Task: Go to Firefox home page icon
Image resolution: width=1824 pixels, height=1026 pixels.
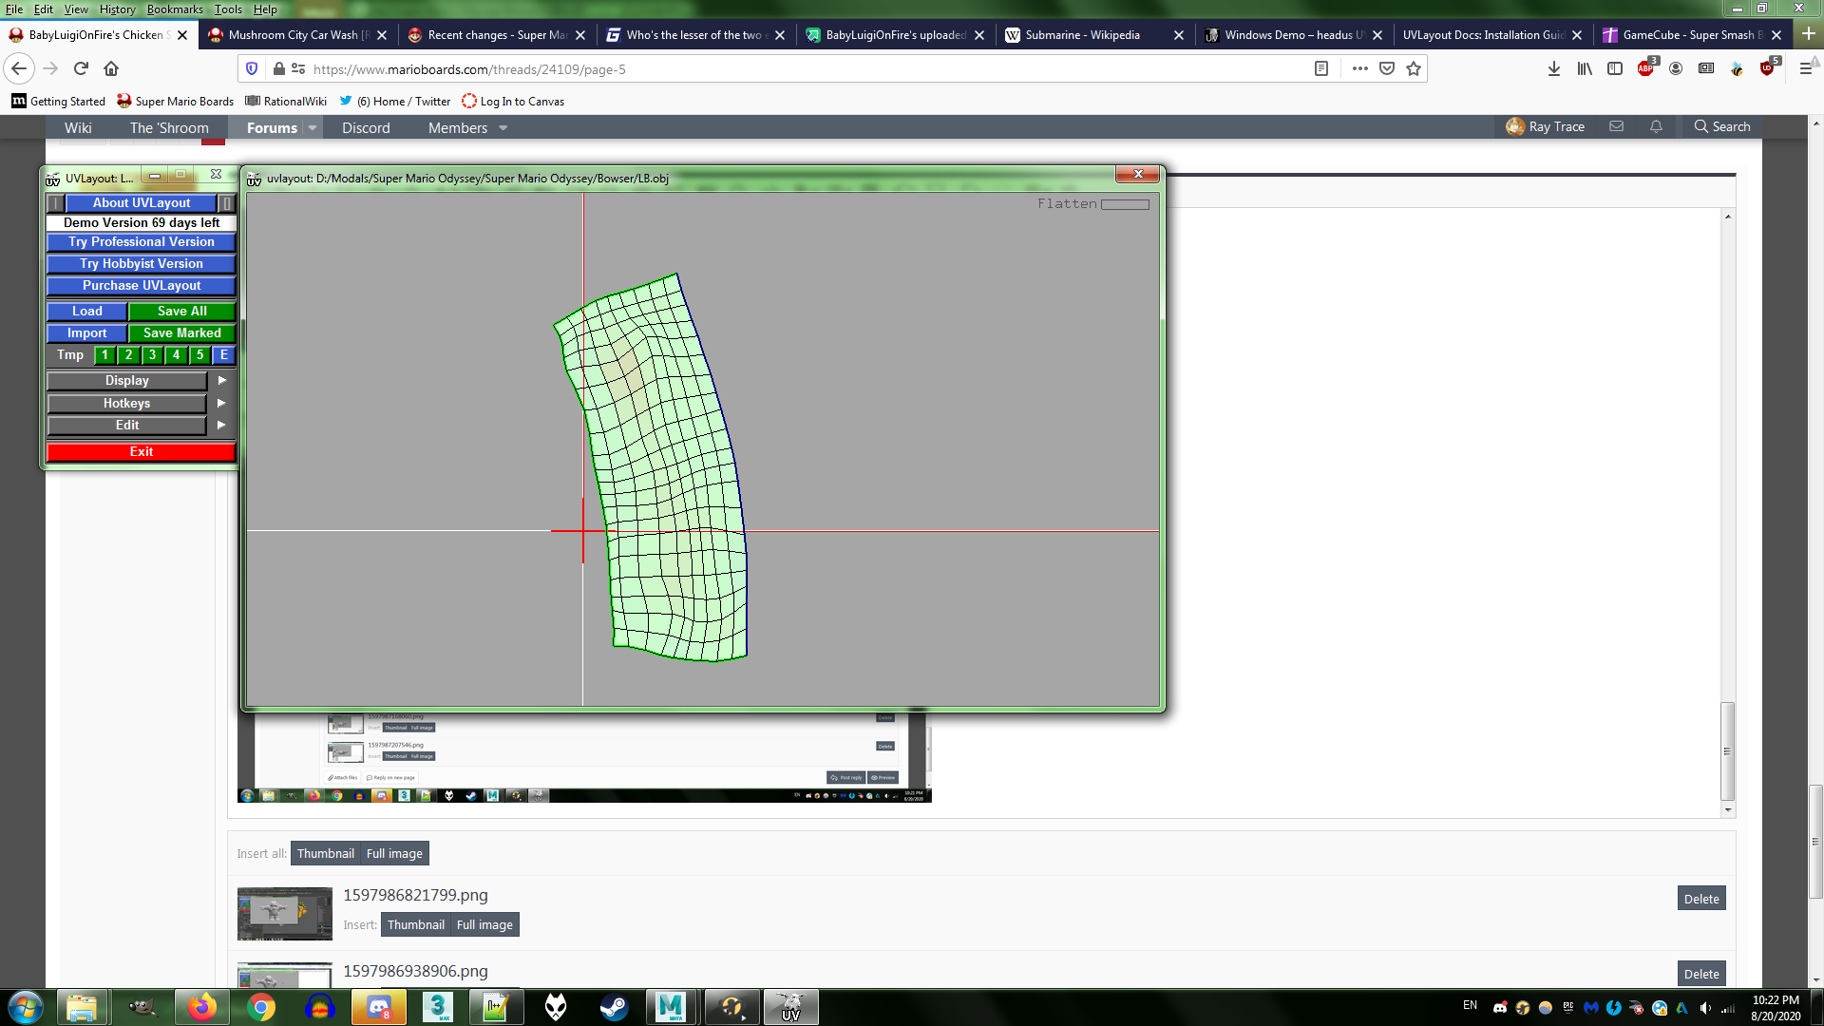Action: point(111,68)
